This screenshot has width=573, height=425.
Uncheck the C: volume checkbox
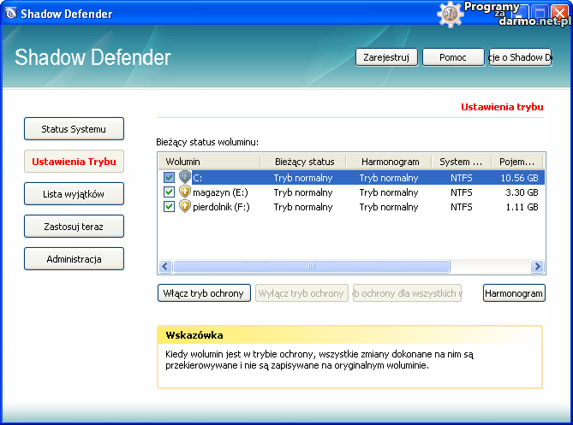(169, 178)
